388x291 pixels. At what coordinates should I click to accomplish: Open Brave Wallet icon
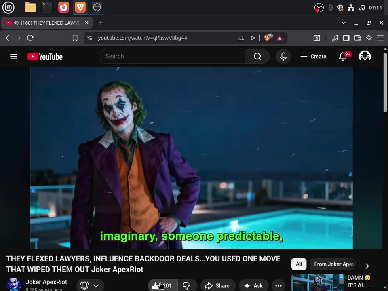(x=358, y=38)
